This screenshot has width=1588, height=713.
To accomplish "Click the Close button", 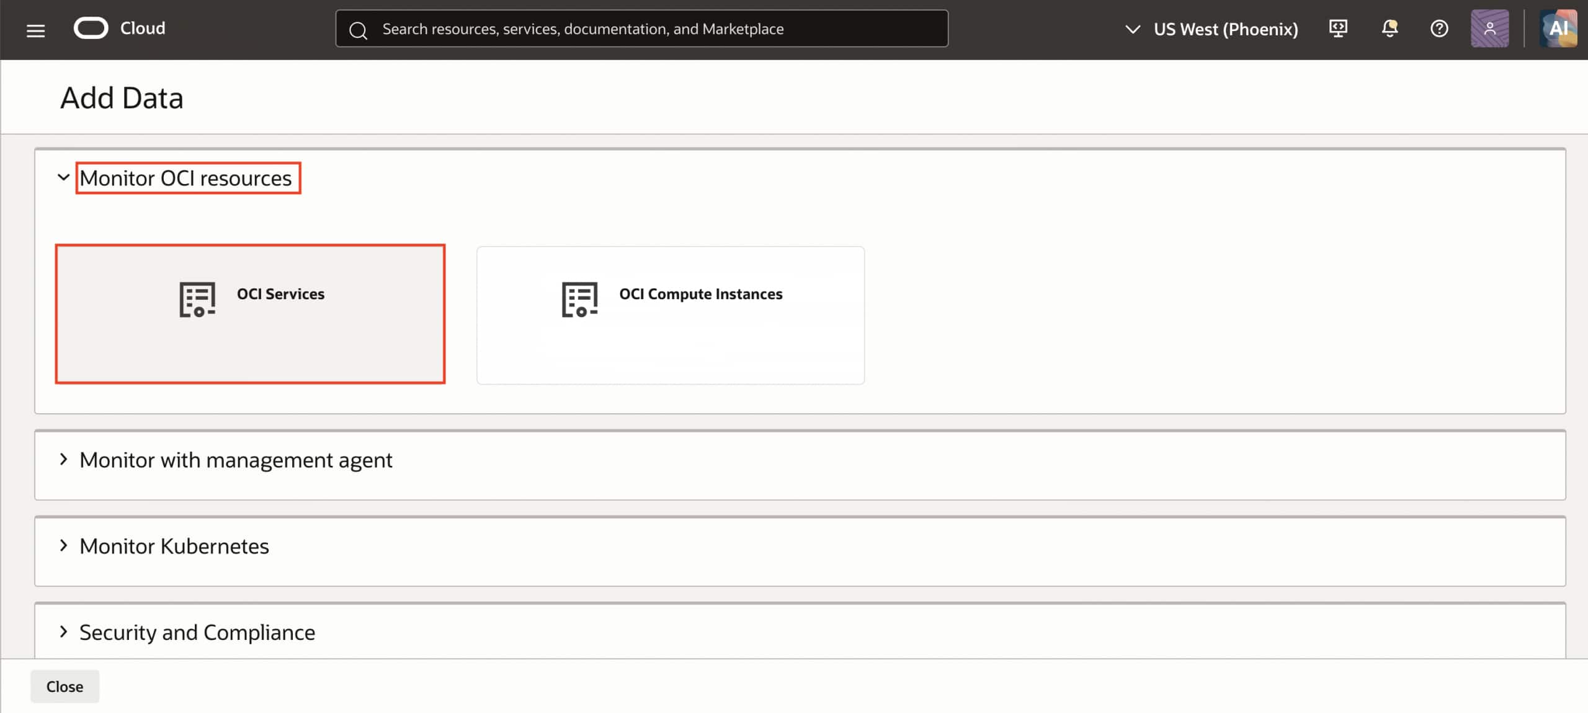I will pyautogui.click(x=65, y=686).
